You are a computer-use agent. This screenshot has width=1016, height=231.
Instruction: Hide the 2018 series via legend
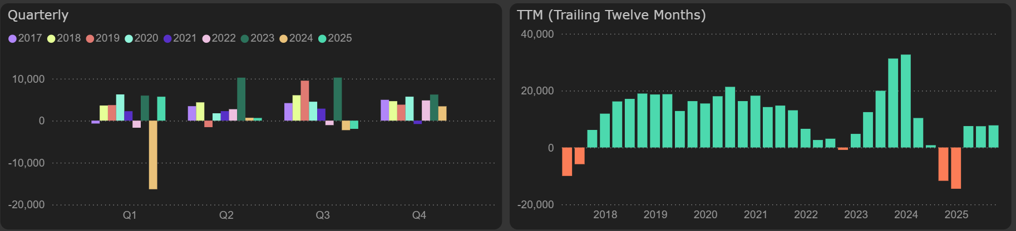click(x=64, y=38)
